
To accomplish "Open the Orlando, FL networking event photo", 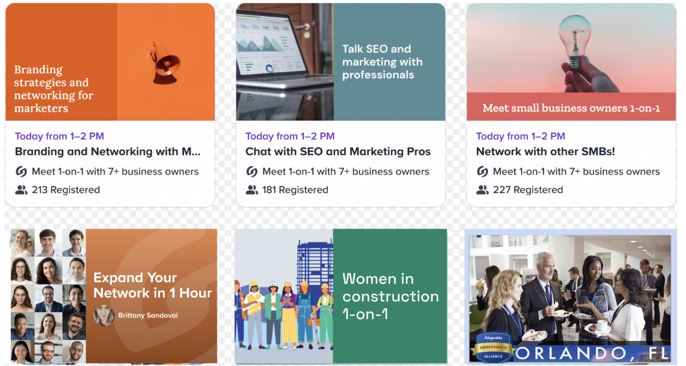I will click(x=570, y=299).
